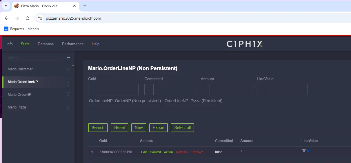351x163 pixels.
Task: Click Commit action for the order line
Action: (x=155, y=152)
